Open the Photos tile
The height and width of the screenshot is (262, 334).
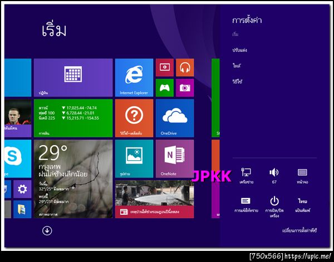pyautogui.click(x=134, y=159)
